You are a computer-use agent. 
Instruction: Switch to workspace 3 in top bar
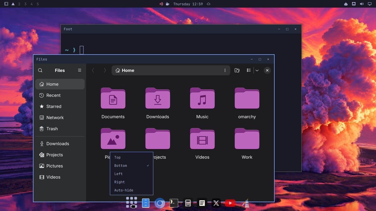[x=25, y=4]
